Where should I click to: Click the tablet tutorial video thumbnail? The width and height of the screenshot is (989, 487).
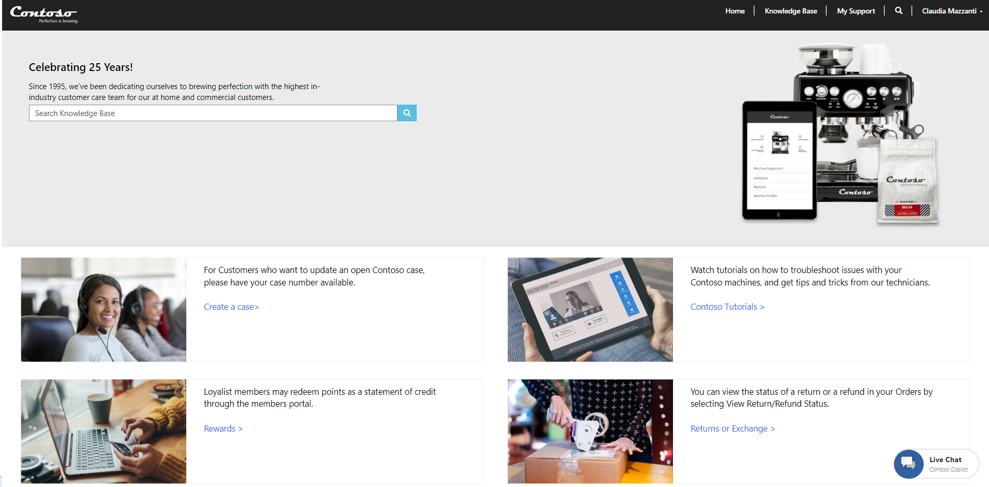590,309
